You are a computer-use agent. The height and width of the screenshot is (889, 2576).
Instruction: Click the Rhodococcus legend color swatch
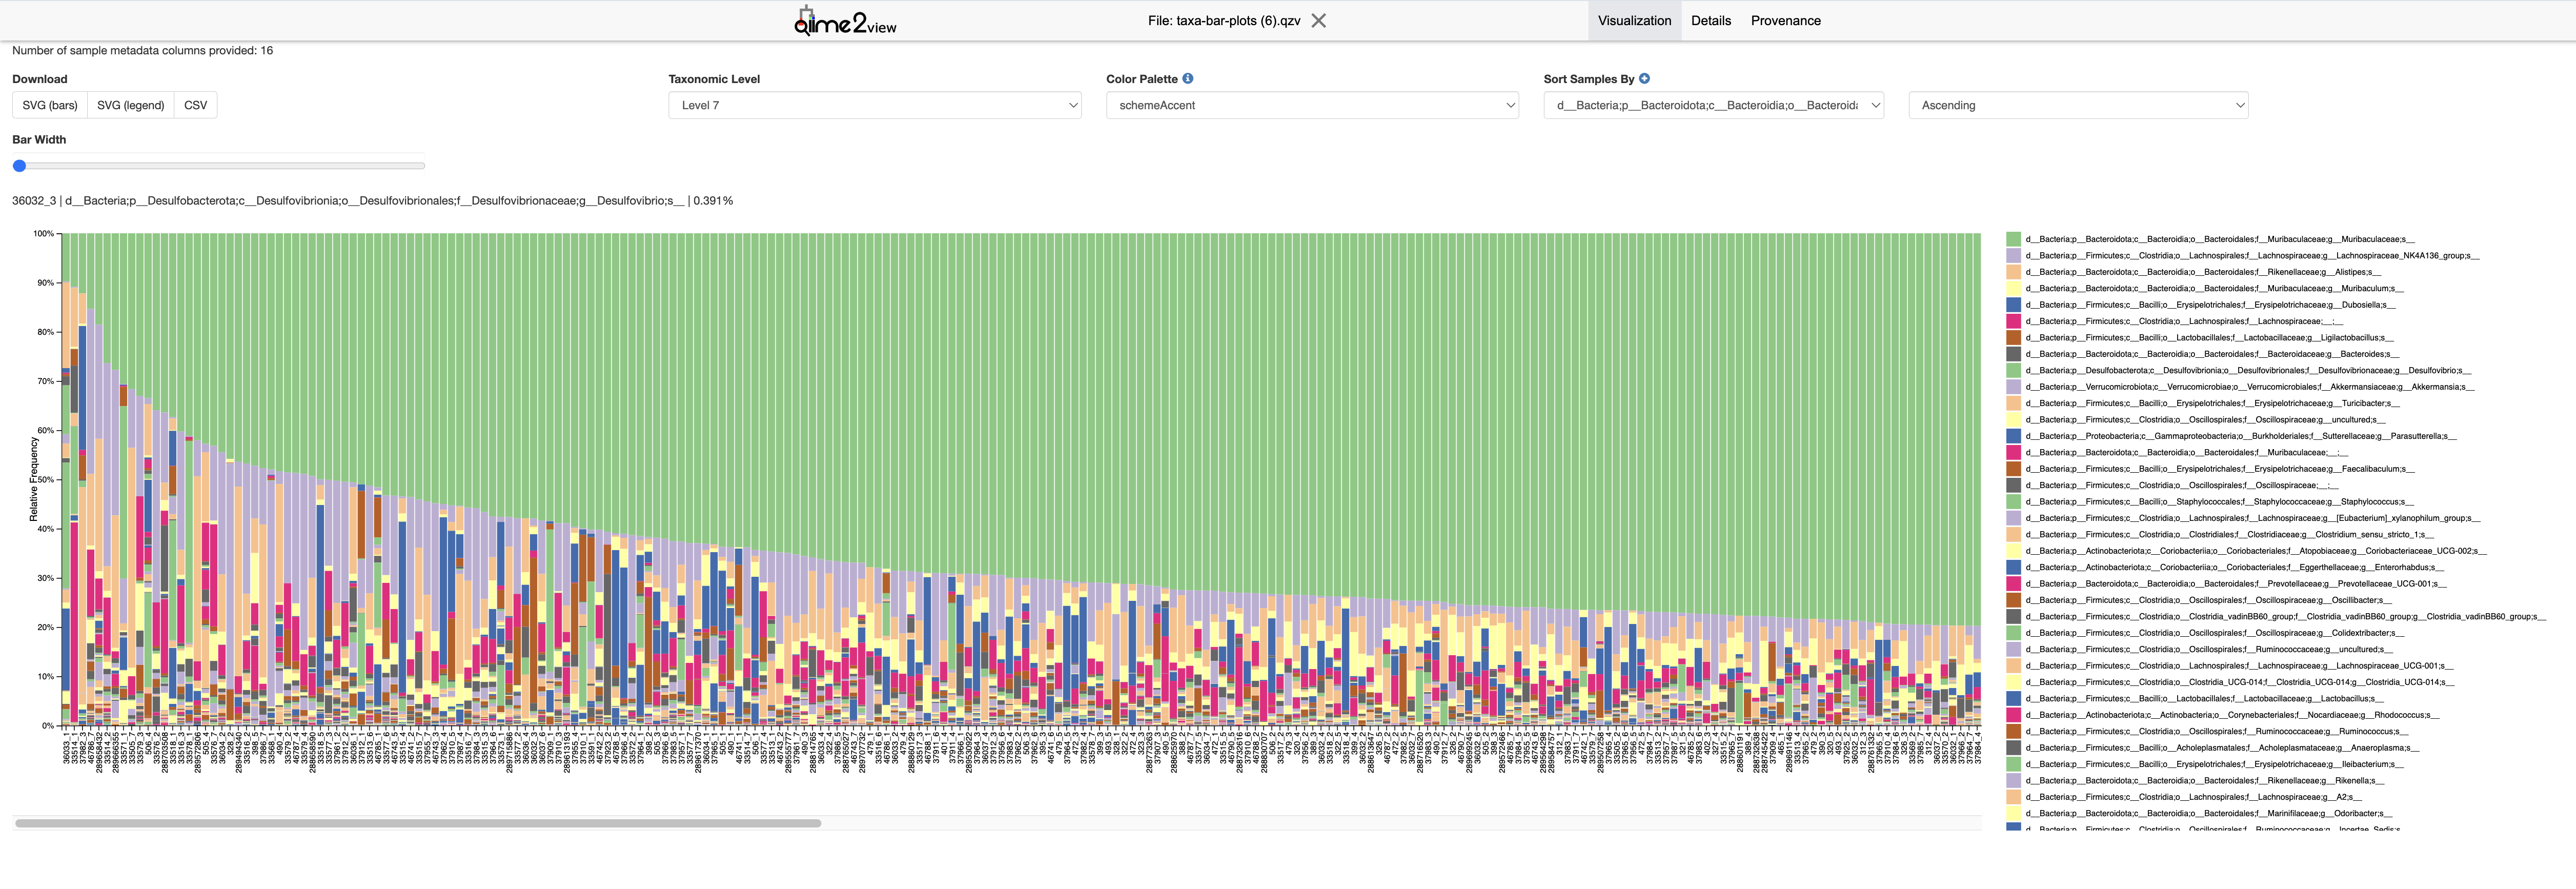tap(2013, 715)
